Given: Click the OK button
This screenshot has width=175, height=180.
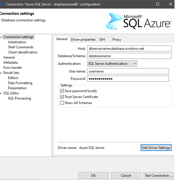Looking at the screenshot, I should click(93, 175).
